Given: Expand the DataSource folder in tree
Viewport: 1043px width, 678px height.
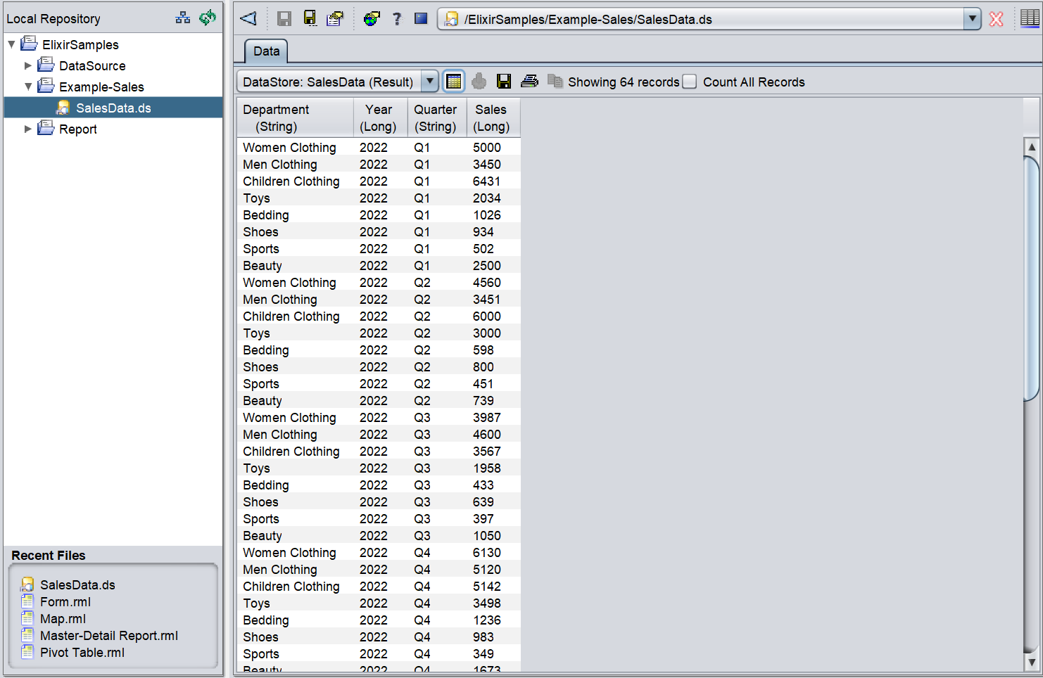Looking at the screenshot, I should tap(28, 65).
